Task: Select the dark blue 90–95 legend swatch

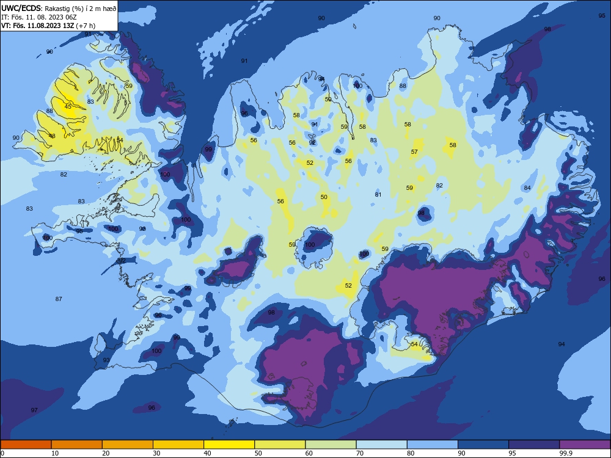Action: (x=483, y=445)
